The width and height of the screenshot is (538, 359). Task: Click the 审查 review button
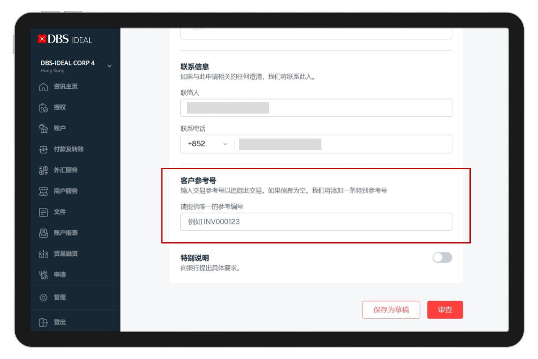point(445,310)
